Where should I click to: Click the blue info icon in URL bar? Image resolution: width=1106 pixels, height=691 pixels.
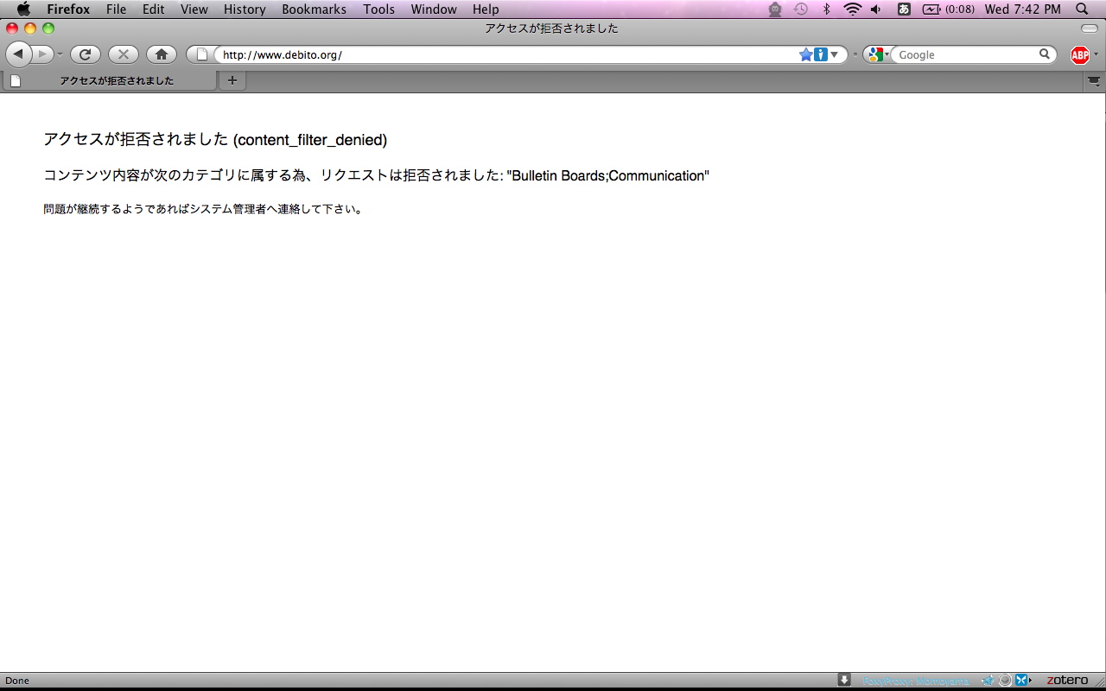821,54
